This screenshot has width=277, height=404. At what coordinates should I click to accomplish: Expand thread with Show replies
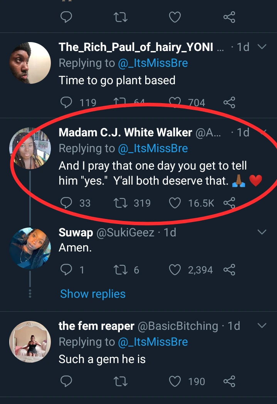93,294
